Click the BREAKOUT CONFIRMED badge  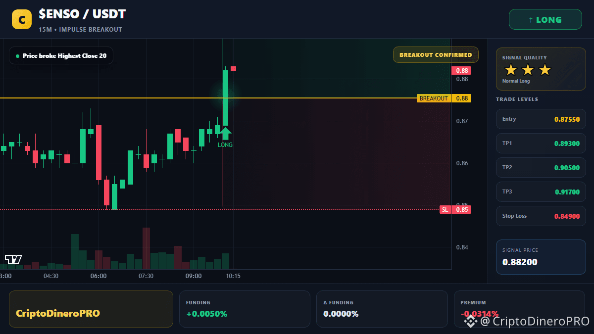tap(436, 55)
